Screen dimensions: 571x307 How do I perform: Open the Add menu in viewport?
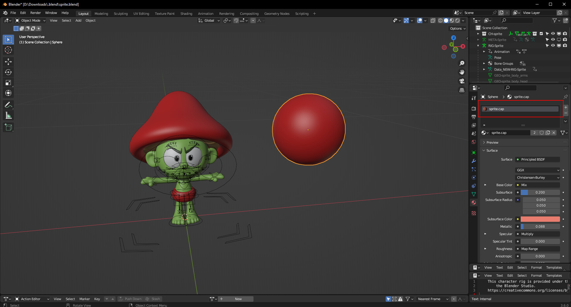coord(78,20)
